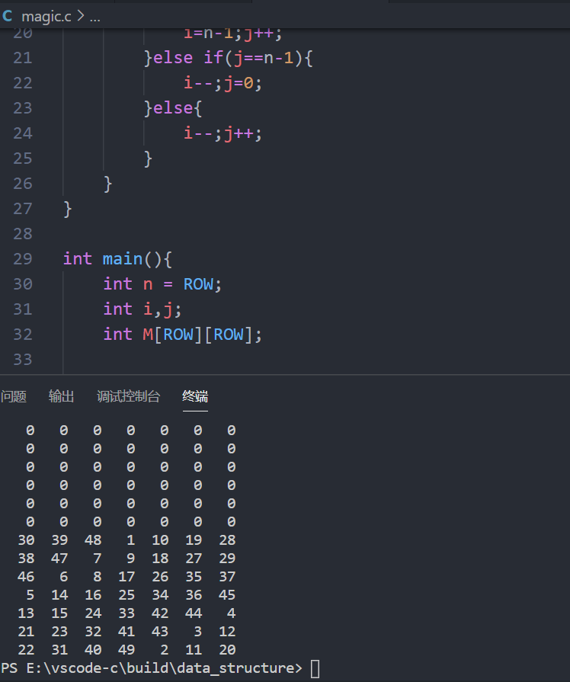
Task: Click the value 49 in the terminal output
Action: pyautogui.click(x=126, y=650)
